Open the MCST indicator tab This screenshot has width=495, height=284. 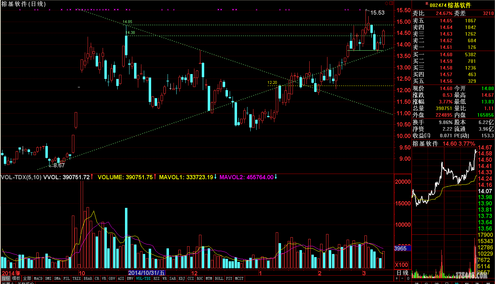pyautogui.click(x=239, y=278)
